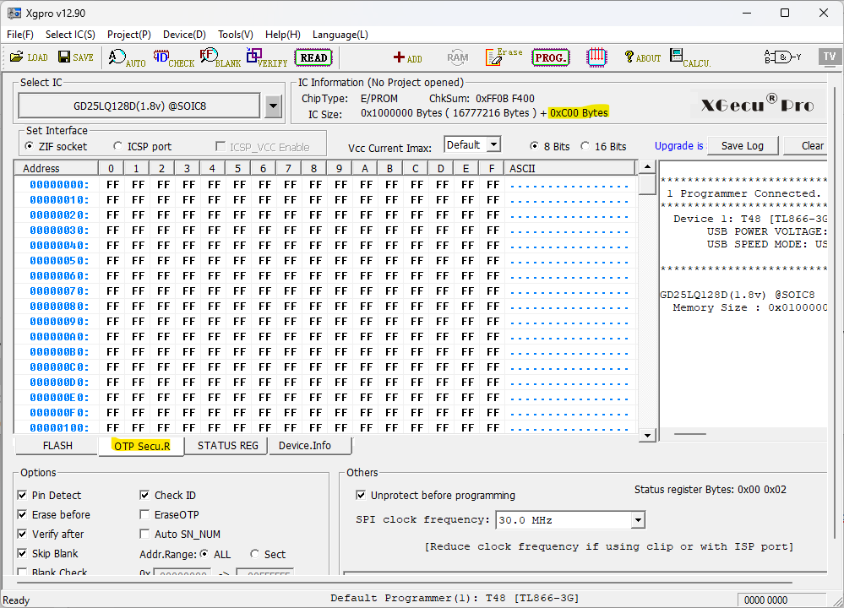Click the GD25LQ128D(1.8v) @SOIC8 chip button

coord(139,106)
